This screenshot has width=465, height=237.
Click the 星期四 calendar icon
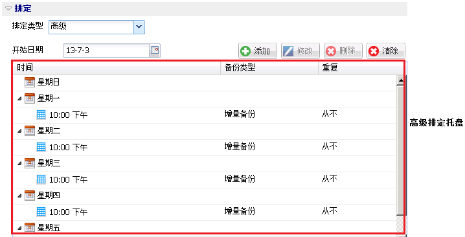pyautogui.click(x=30, y=195)
